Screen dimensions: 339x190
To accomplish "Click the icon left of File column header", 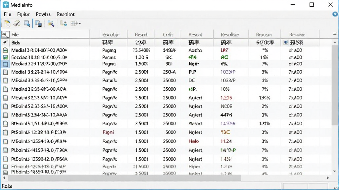I will (5, 34).
